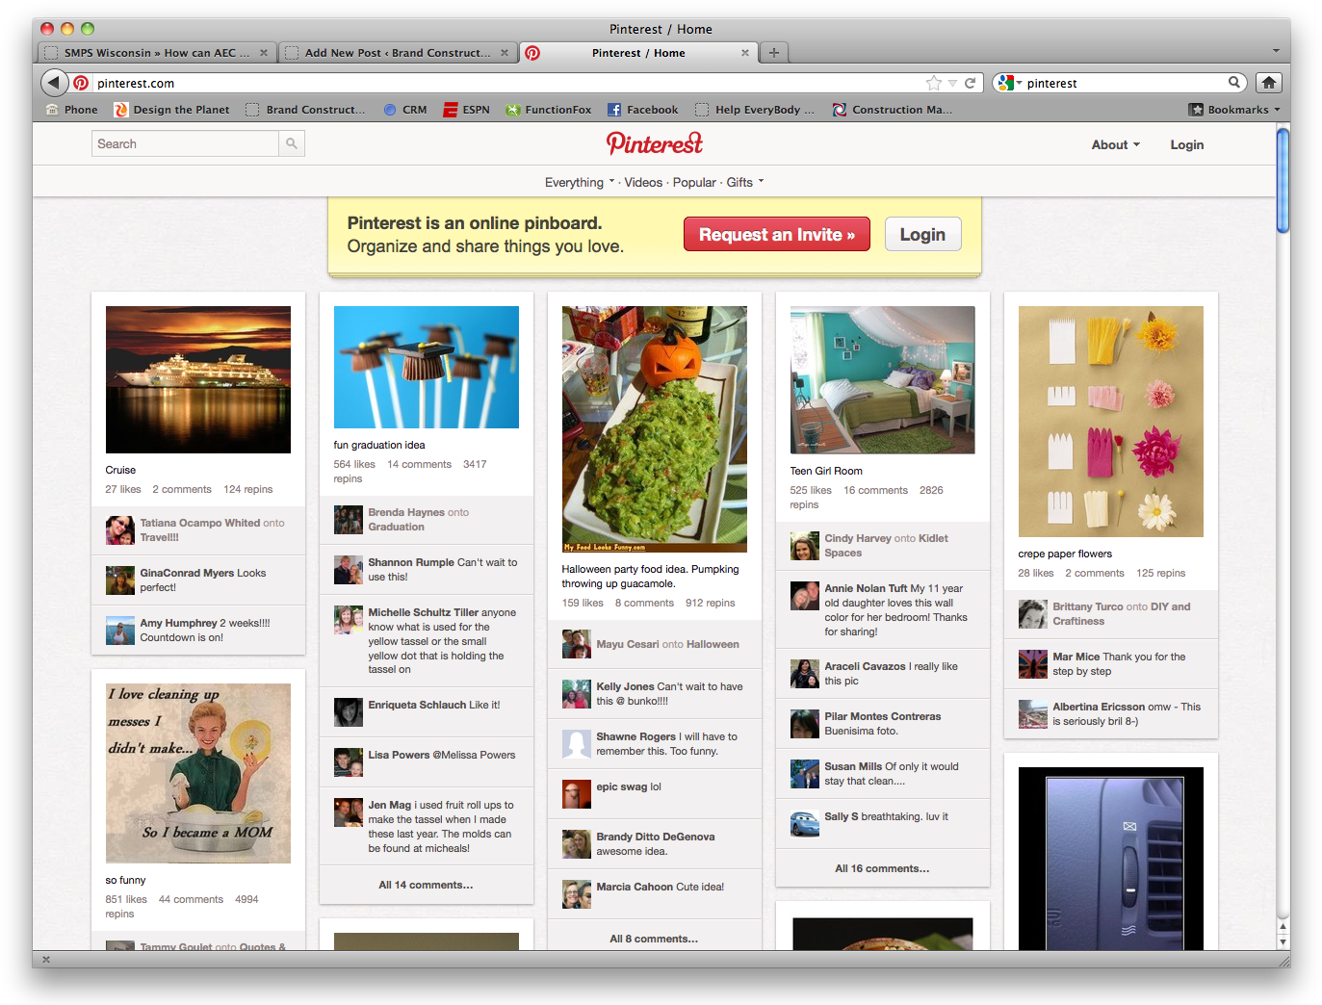
Task: Open a new tab with plus icon
Action: 774,53
